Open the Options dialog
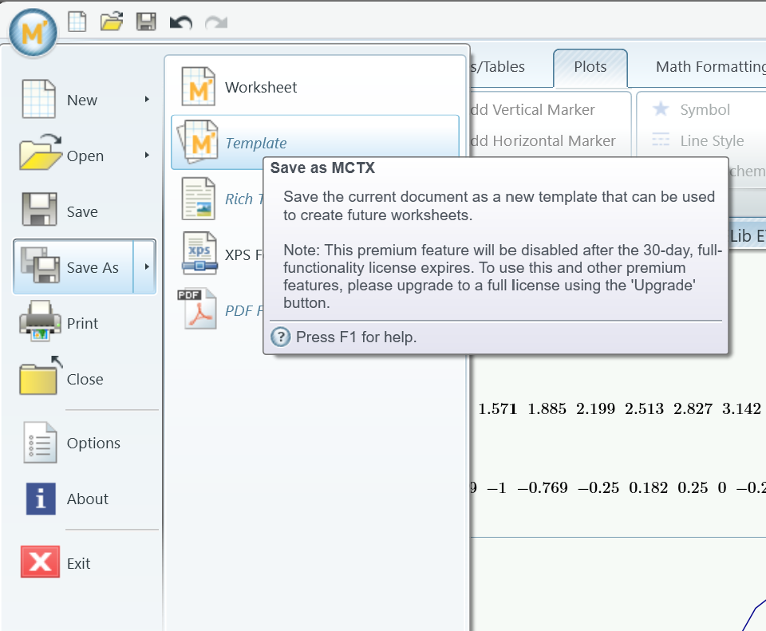 click(x=93, y=444)
